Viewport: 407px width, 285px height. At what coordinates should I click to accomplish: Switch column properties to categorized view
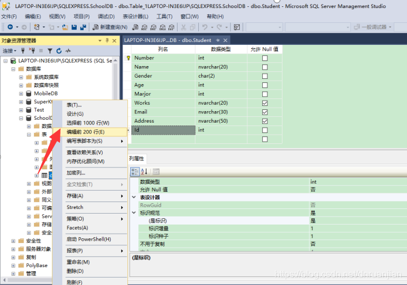tap(135, 172)
